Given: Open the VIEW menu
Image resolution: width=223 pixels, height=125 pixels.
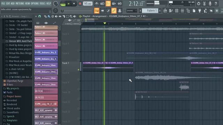Looking at the screenshot, I should (x=28, y=3).
